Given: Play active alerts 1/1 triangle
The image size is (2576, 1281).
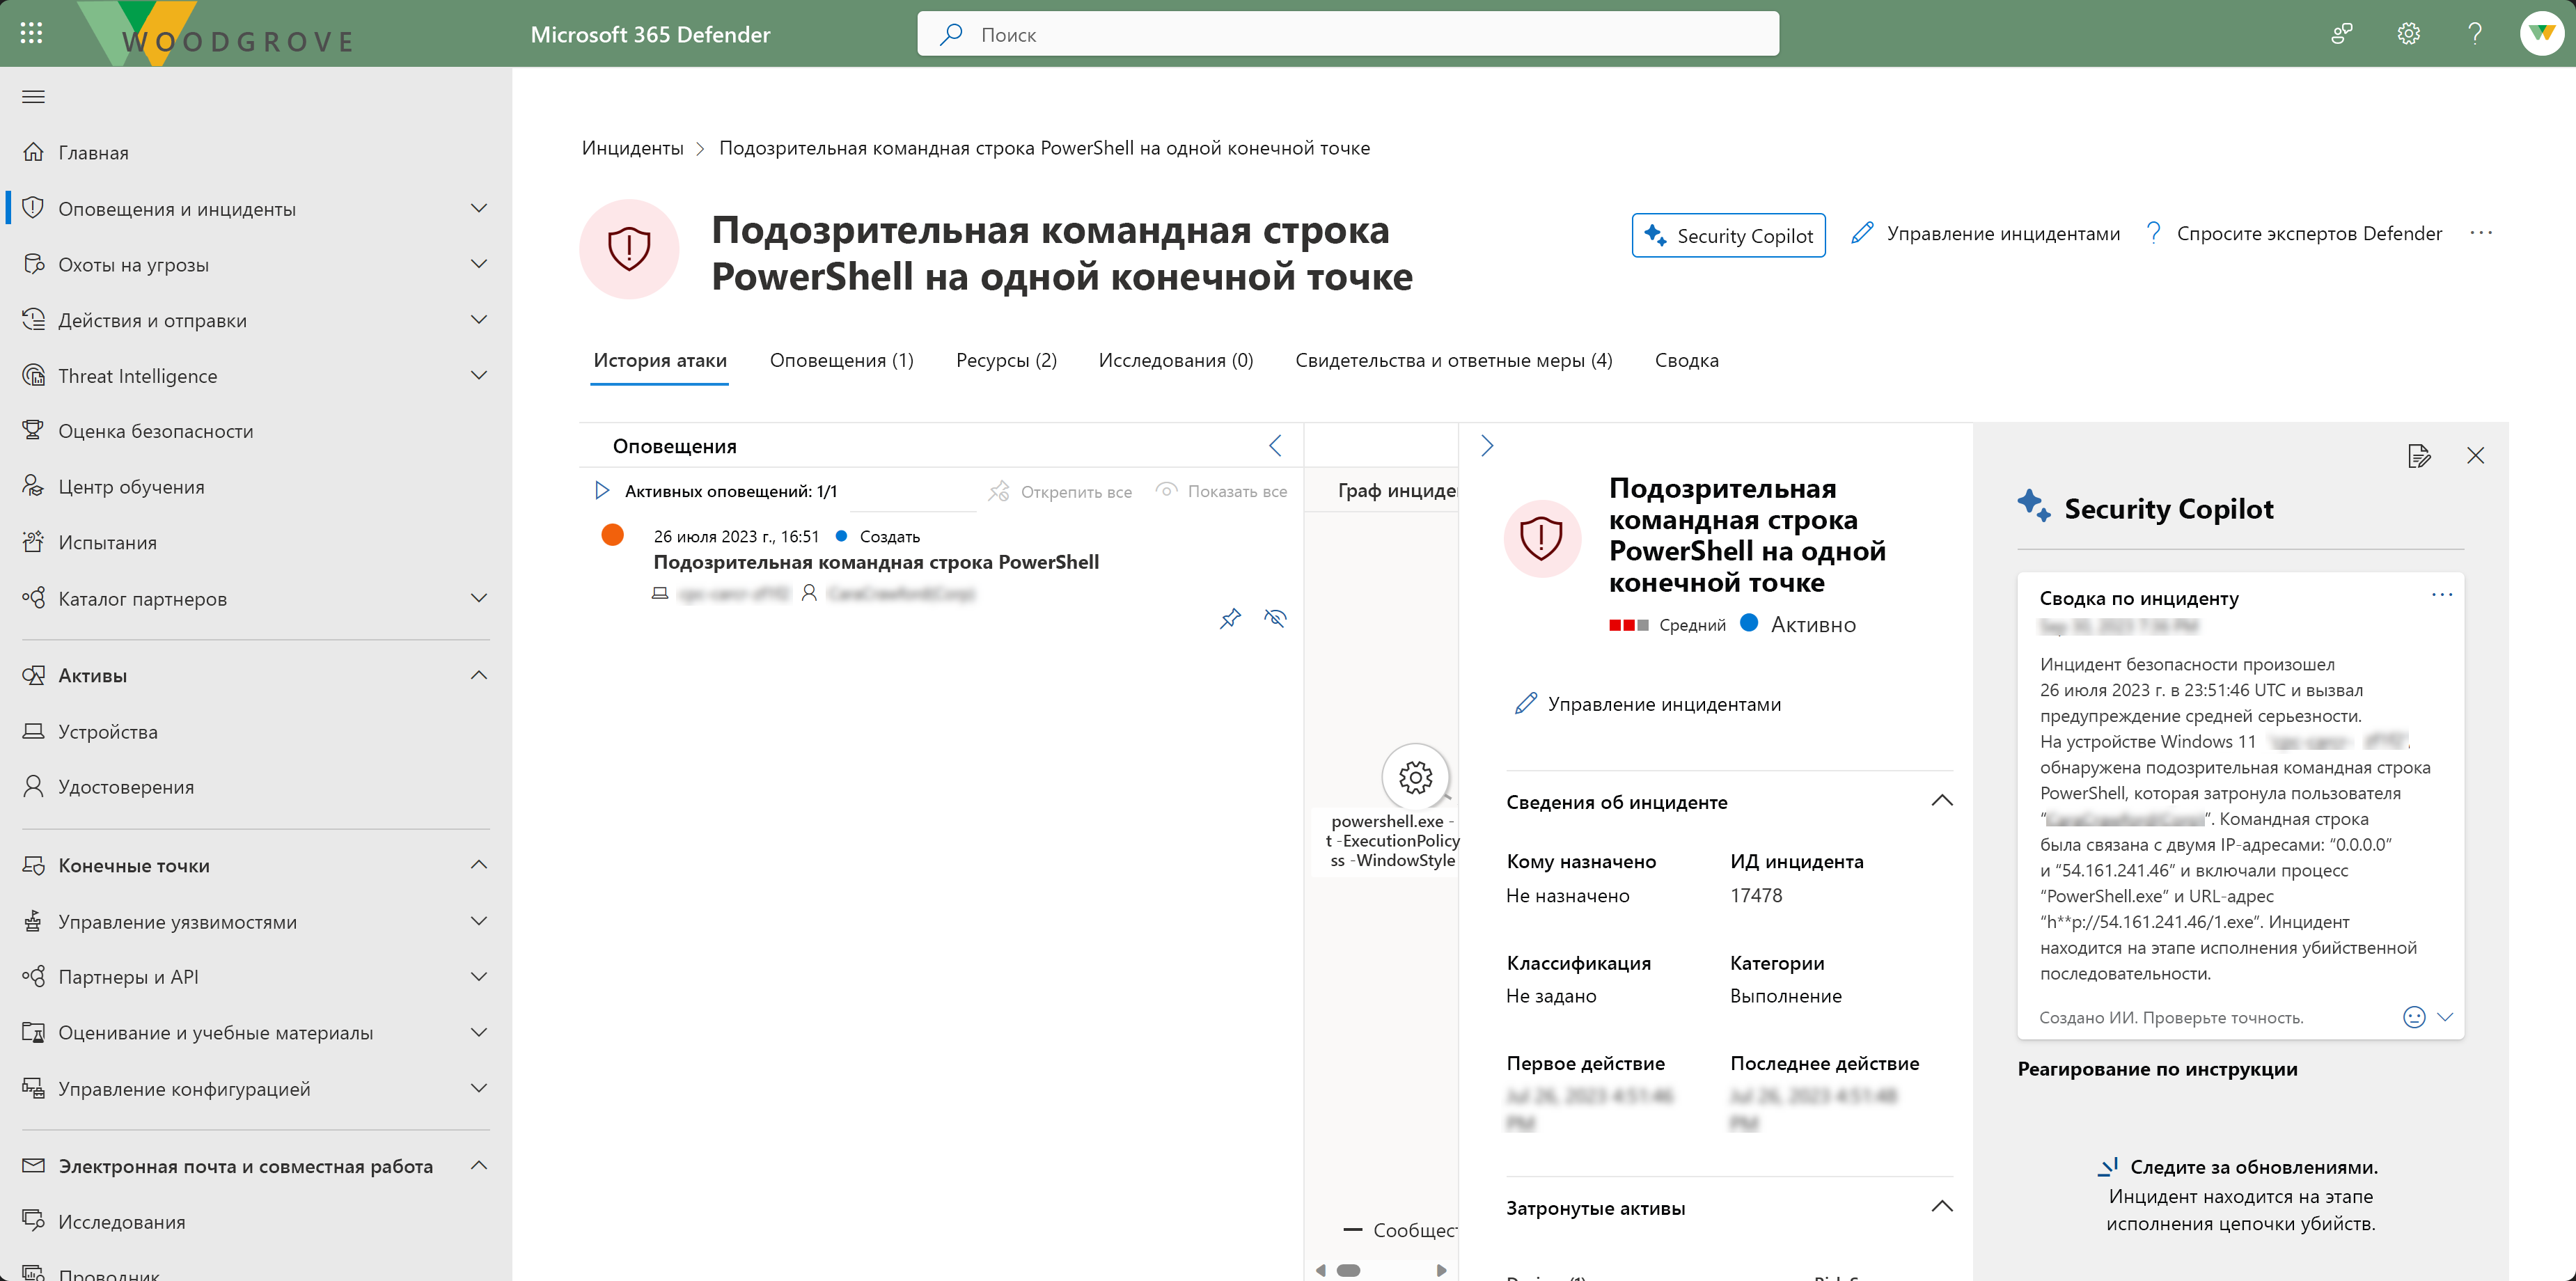Looking at the screenshot, I should pos(602,491).
